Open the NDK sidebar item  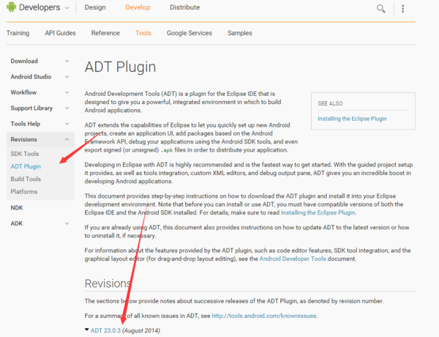click(x=17, y=208)
